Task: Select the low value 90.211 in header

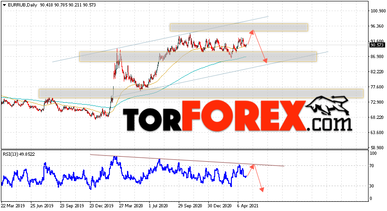Action: point(75,5)
